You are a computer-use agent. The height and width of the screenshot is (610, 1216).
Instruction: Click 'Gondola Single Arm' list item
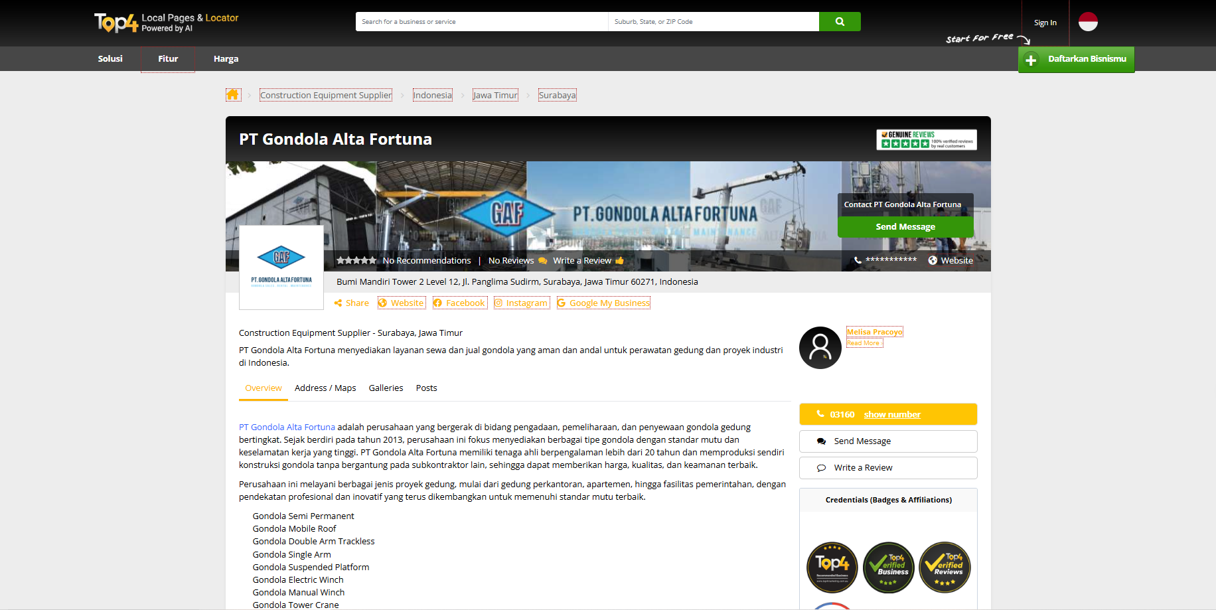tap(291, 554)
